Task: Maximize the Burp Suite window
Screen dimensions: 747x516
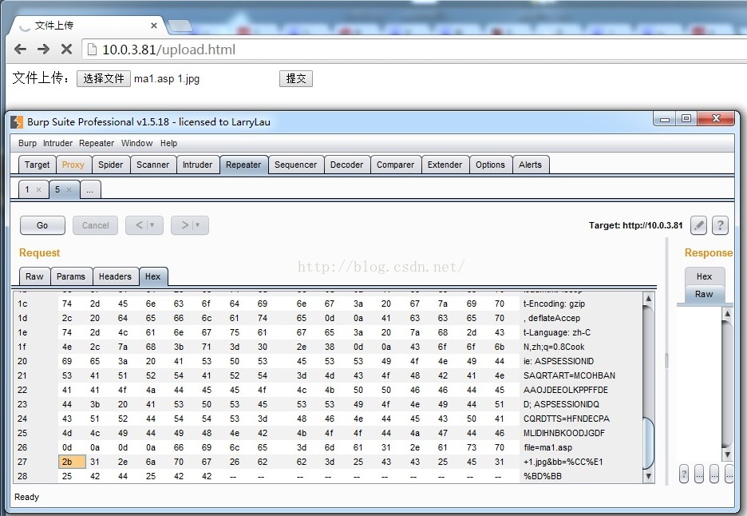Action: pos(686,118)
